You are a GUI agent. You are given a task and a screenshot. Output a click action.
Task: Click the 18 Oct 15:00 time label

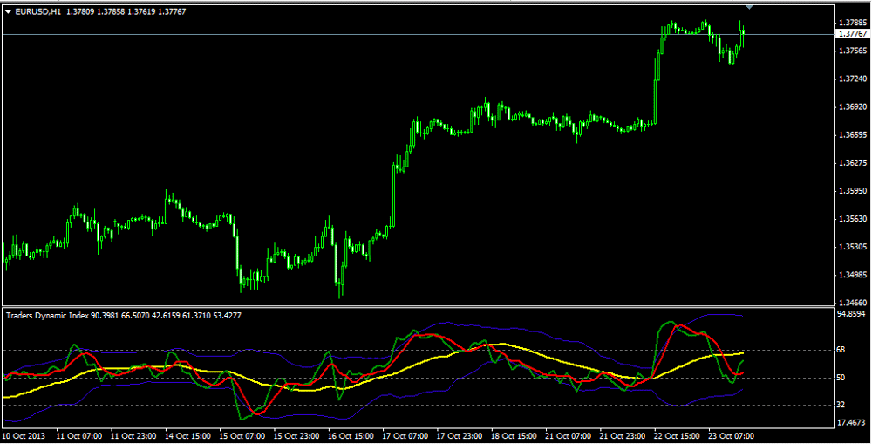pos(515,434)
